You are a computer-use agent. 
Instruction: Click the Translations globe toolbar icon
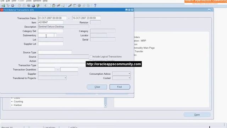79,6
